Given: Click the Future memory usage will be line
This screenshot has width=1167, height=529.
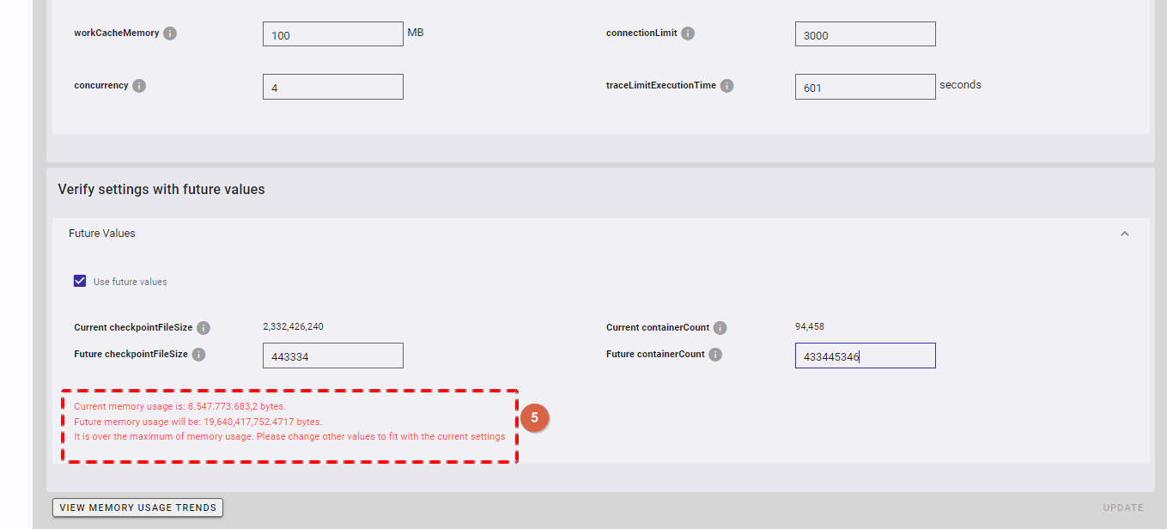Looking at the screenshot, I should pos(198,422).
